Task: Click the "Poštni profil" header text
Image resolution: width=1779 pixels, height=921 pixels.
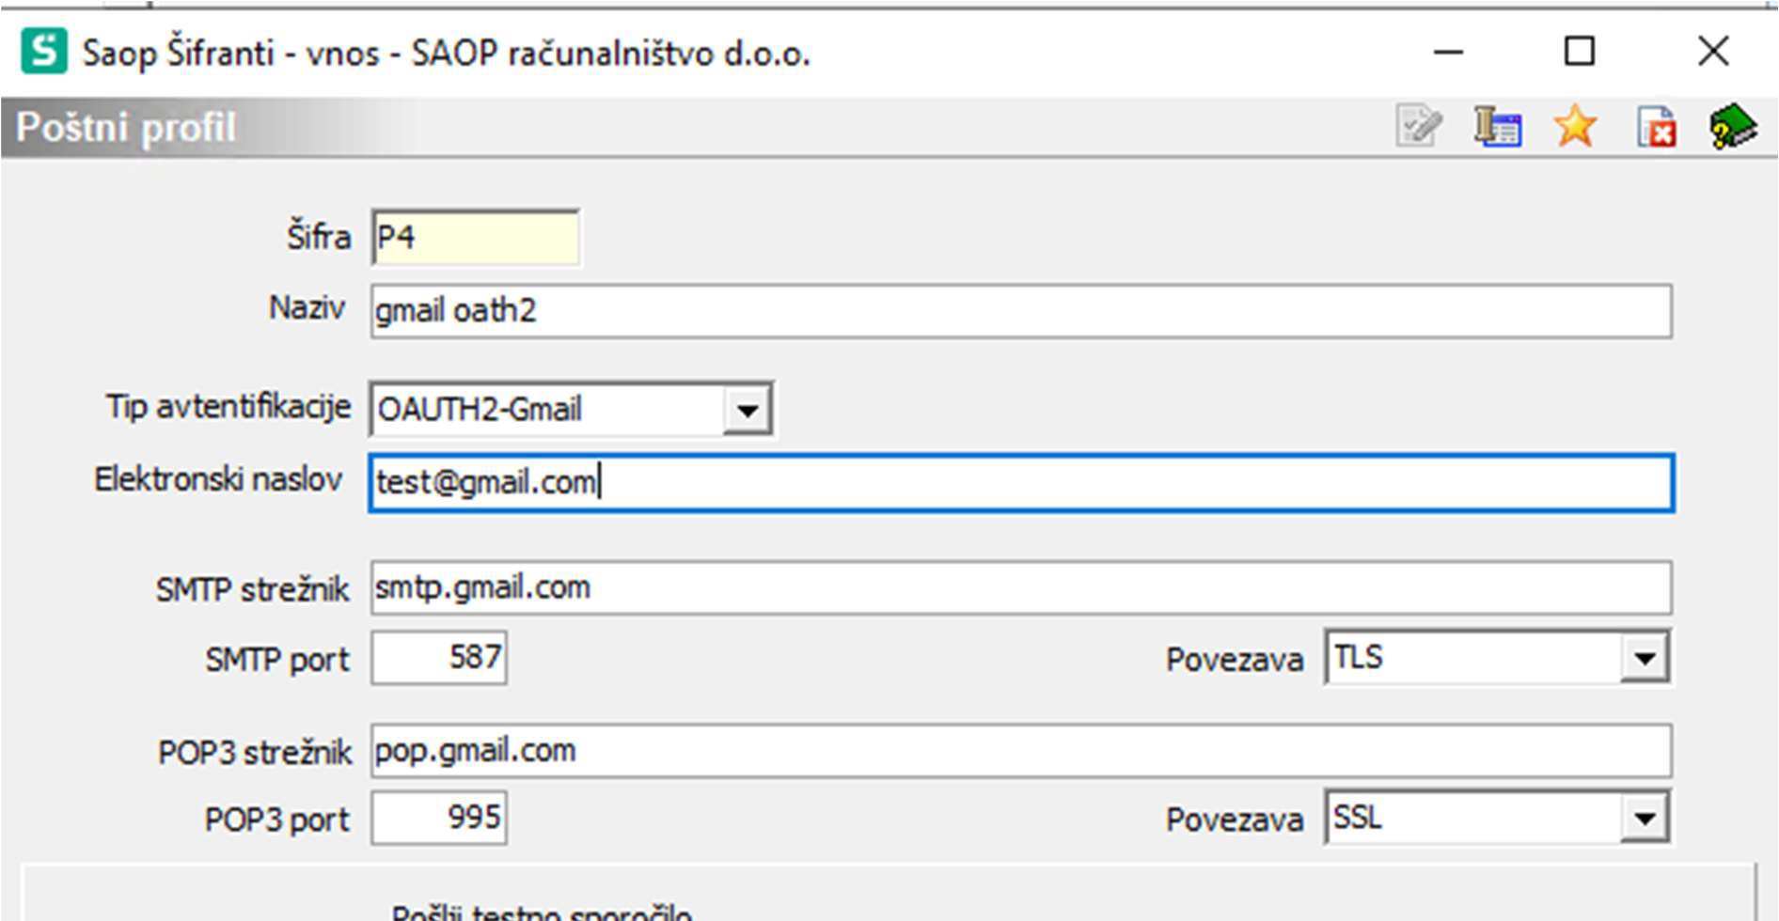Action: [126, 128]
